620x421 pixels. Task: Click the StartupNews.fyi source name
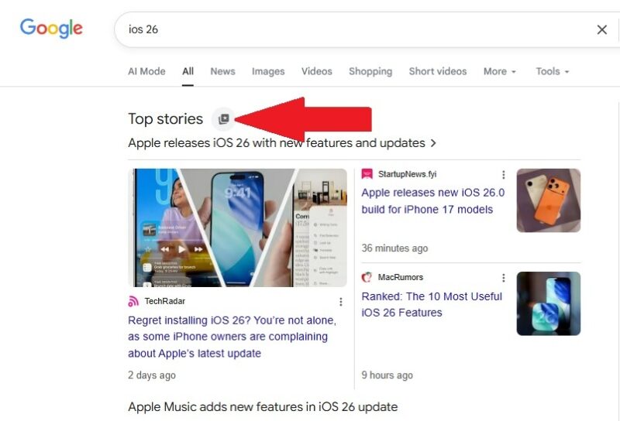pyautogui.click(x=408, y=174)
